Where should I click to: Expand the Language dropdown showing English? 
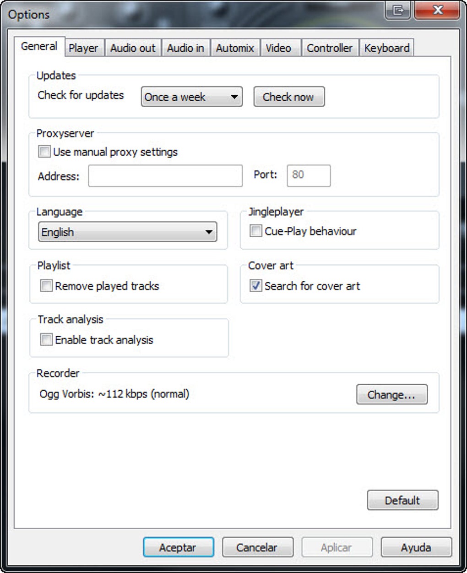click(x=128, y=232)
